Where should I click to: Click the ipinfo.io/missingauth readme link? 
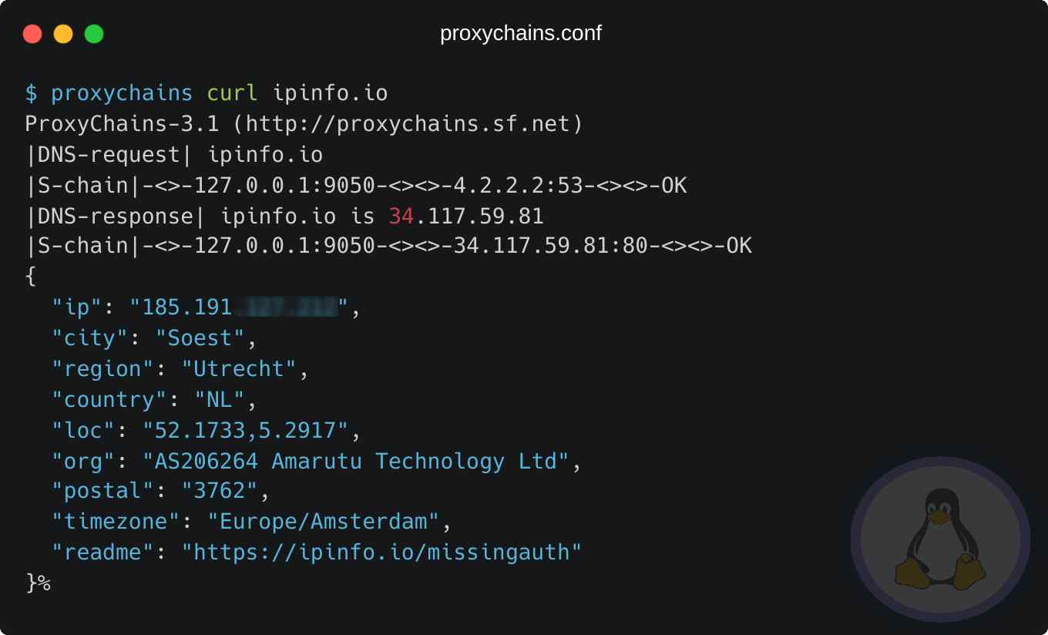click(x=381, y=553)
